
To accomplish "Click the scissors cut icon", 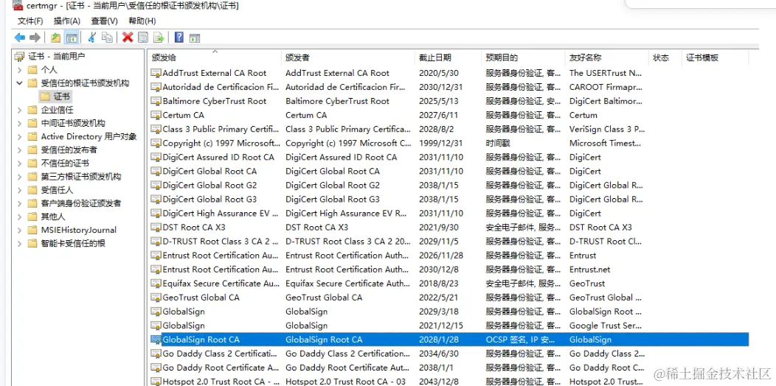I will (x=91, y=38).
